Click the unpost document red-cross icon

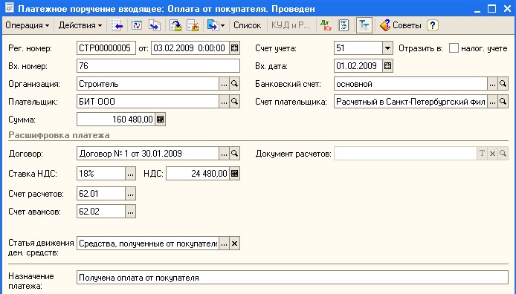click(x=193, y=25)
